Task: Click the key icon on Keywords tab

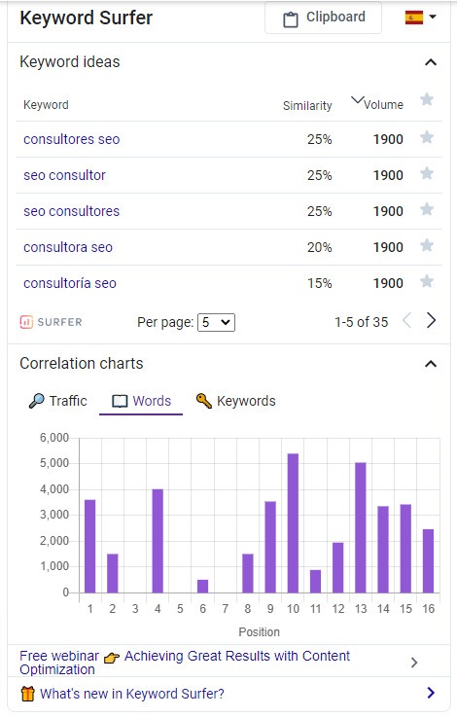Action: coord(203,401)
